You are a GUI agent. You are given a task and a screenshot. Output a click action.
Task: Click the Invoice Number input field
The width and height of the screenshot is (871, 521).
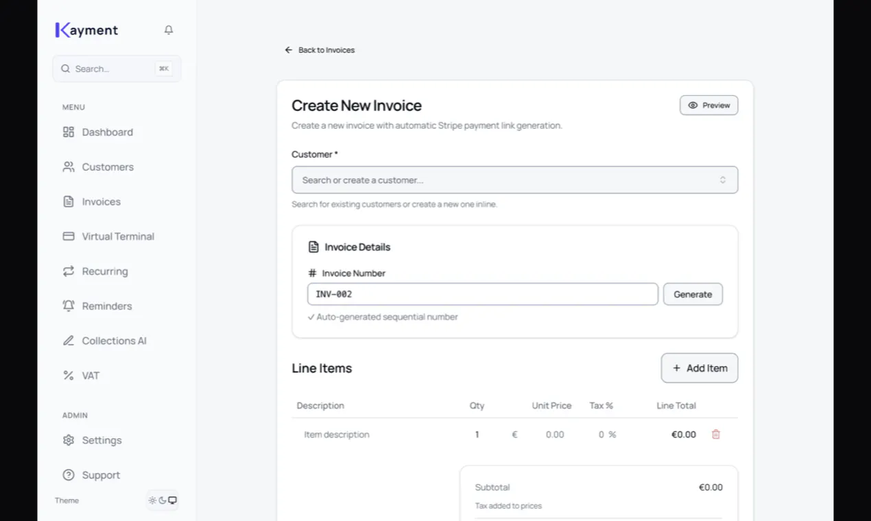(x=483, y=294)
